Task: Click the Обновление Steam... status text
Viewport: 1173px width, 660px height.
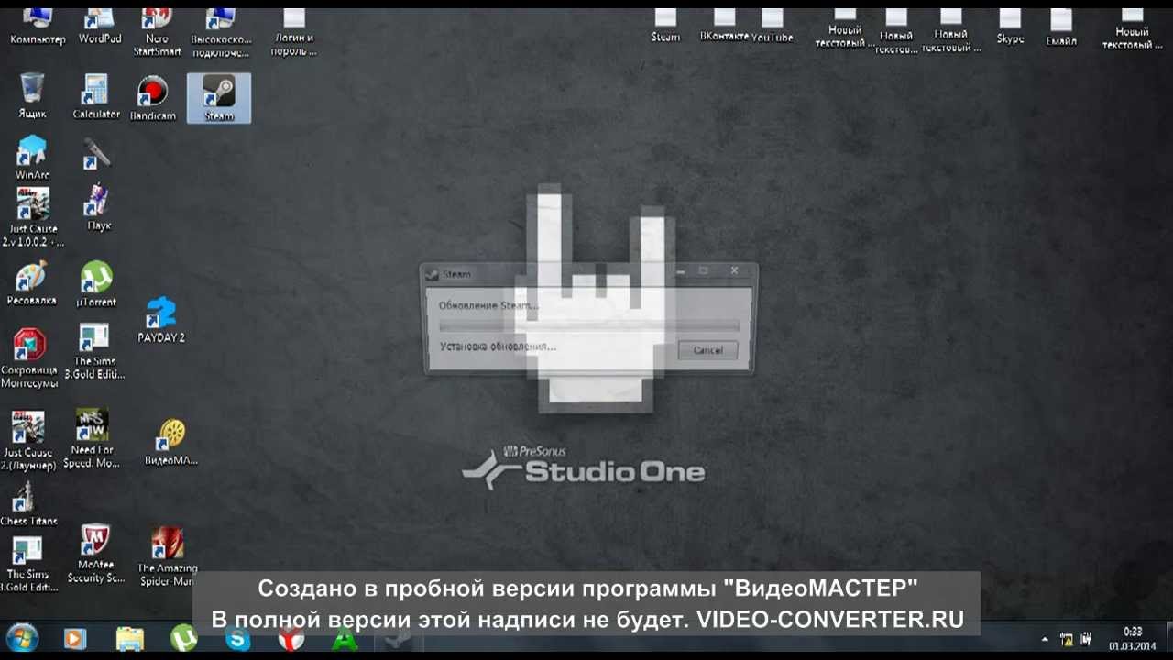Action: coord(488,305)
